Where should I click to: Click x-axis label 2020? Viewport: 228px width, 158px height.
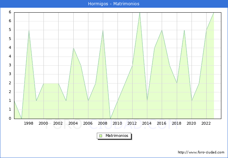[192, 123]
